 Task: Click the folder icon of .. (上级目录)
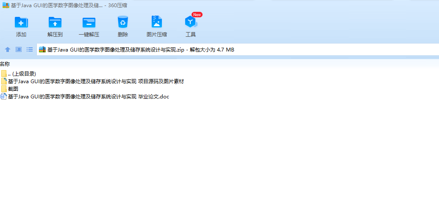[4, 73]
